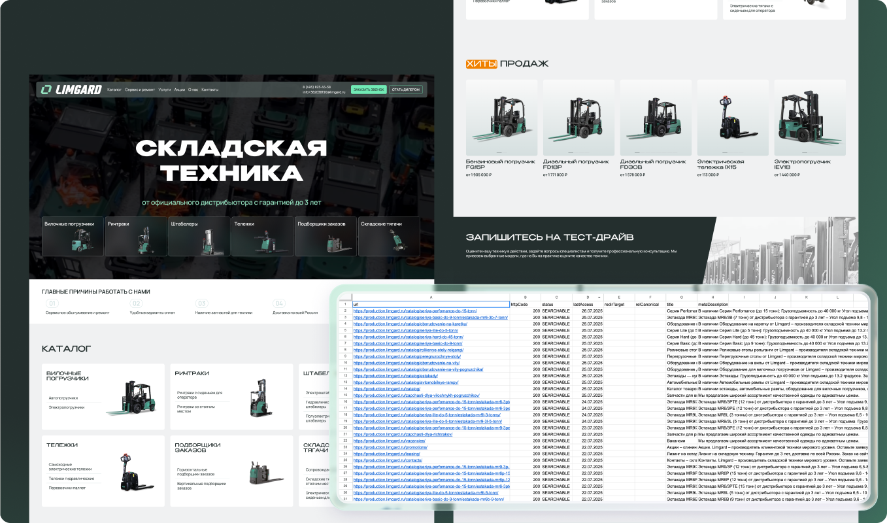Open the contacts URL in row 25

pyautogui.click(x=388, y=460)
